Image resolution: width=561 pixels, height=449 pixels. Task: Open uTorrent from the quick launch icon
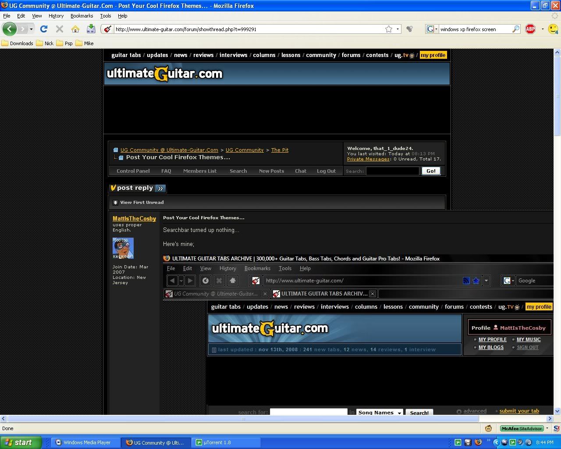(x=458, y=442)
